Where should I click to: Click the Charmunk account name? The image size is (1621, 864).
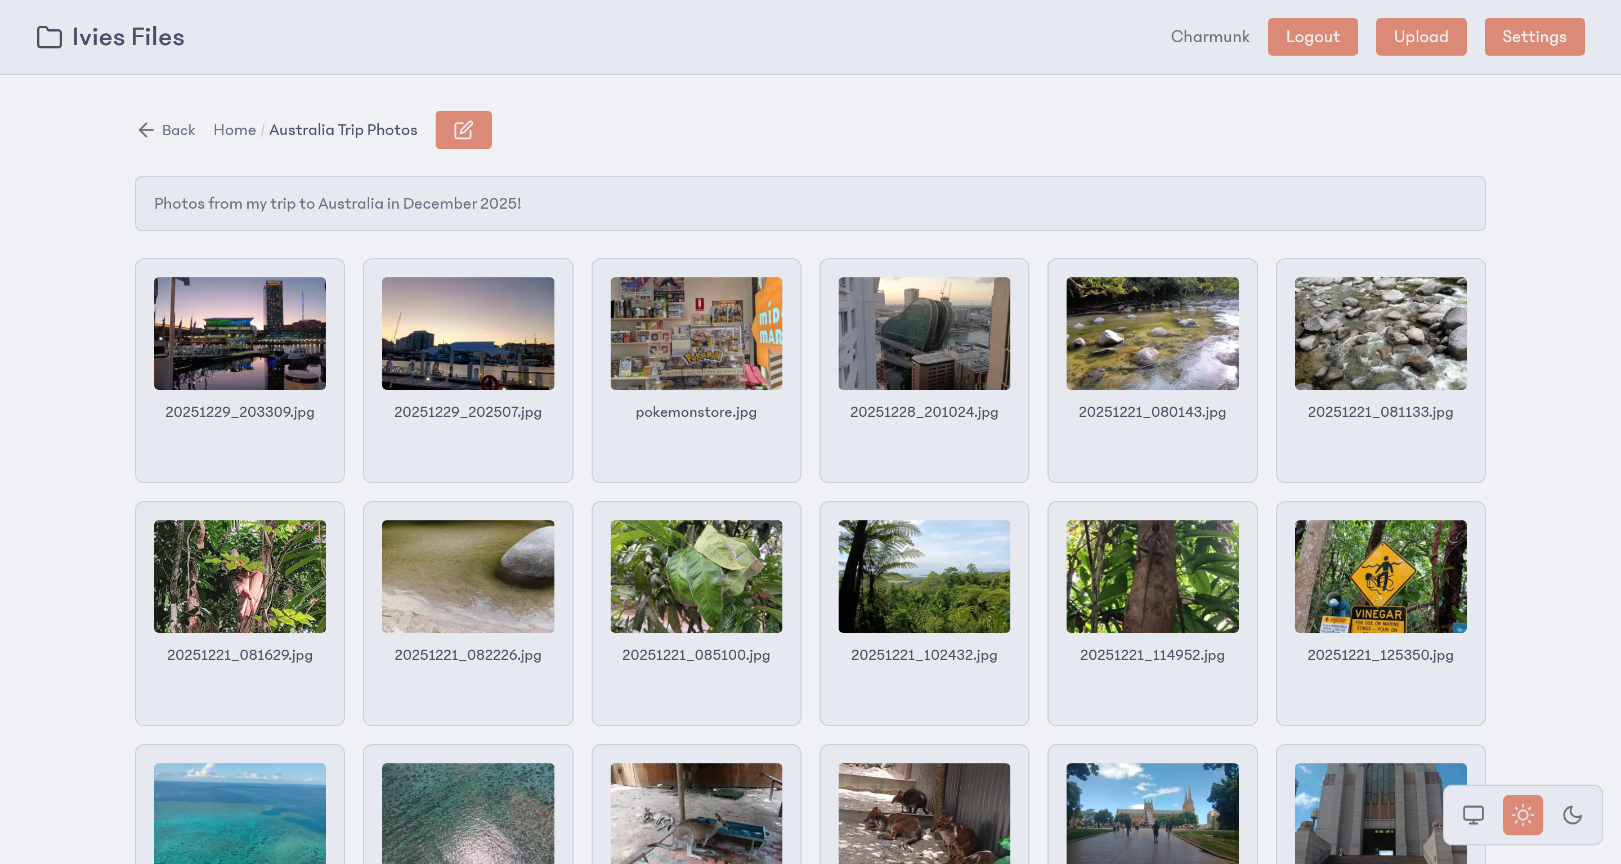tap(1210, 37)
